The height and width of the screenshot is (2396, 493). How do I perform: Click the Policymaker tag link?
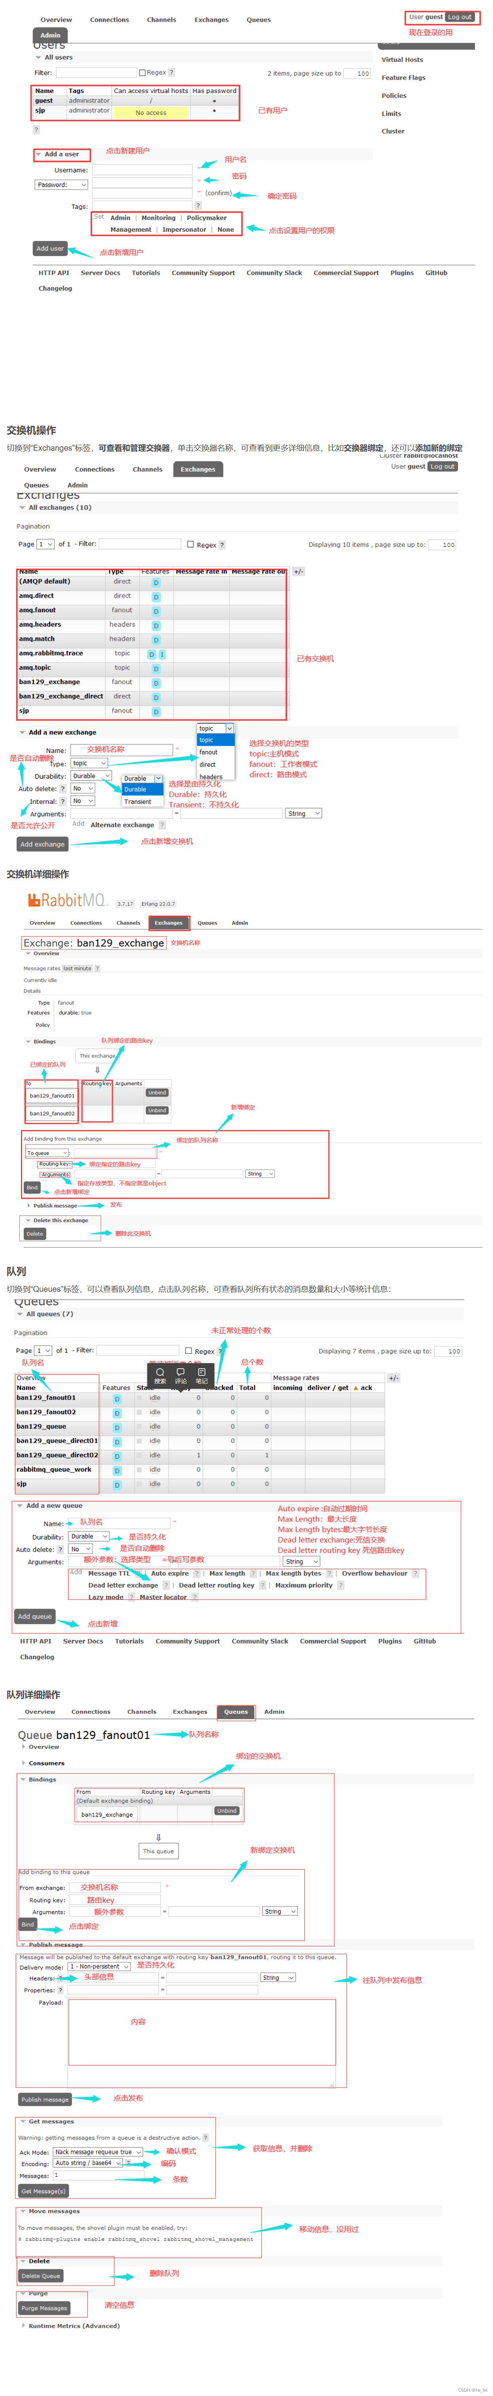tap(207, 218)
